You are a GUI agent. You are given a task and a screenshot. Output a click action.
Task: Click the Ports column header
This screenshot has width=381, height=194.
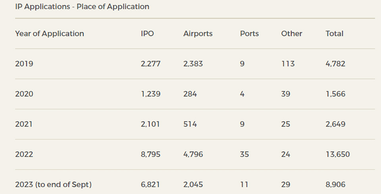[249, 34]
